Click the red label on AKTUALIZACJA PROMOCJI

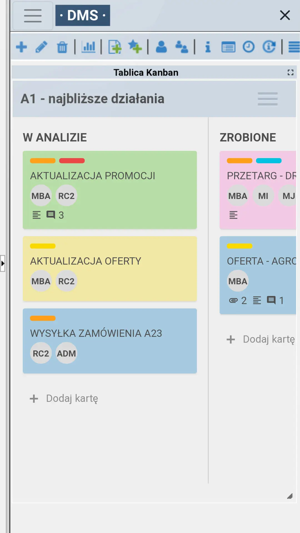pyautogui.click(x=72, y=161)
